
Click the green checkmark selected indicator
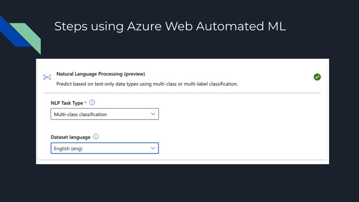pyautogui.click(x=317, y=77)
